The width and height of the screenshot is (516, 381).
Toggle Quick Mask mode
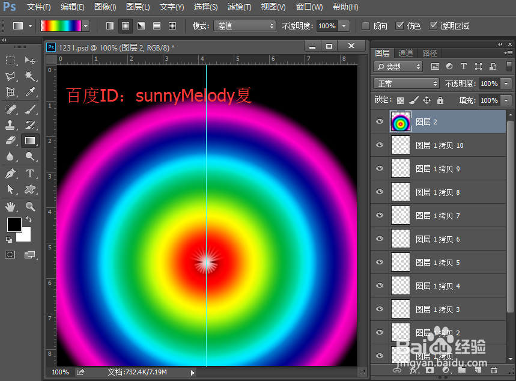point(10,254)
